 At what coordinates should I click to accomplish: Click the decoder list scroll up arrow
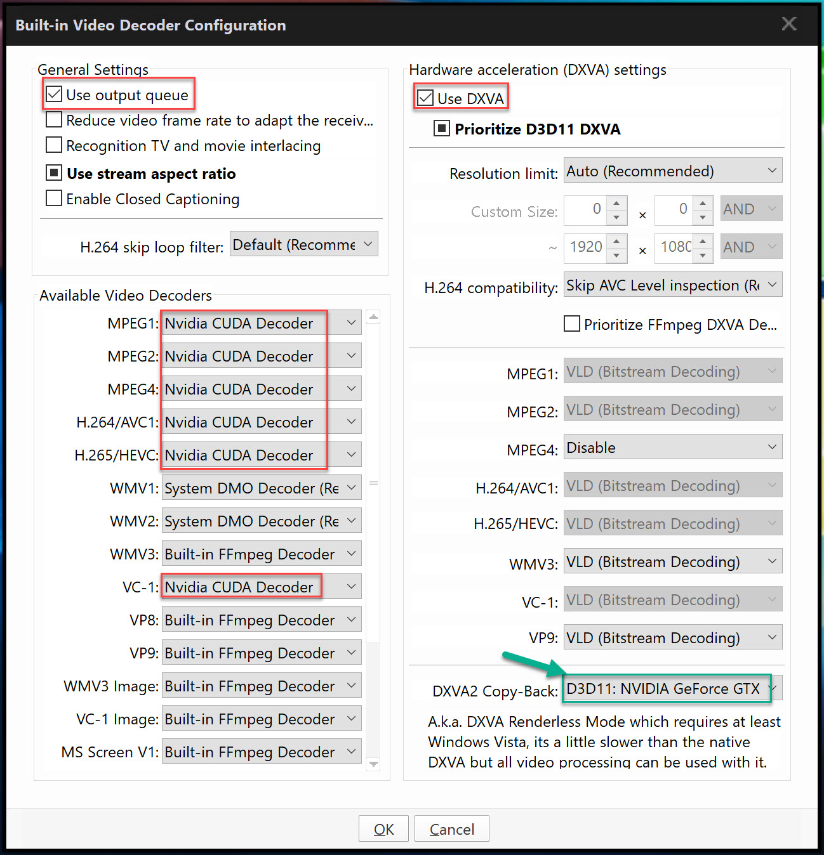tap(374, 317)
